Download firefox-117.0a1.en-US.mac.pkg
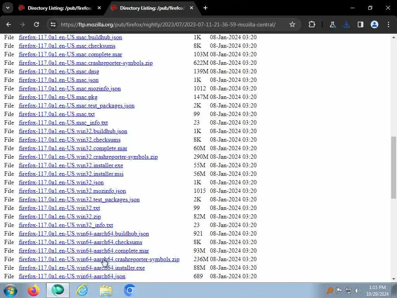This screenshot has width=397, height=298. coord(58,97)
